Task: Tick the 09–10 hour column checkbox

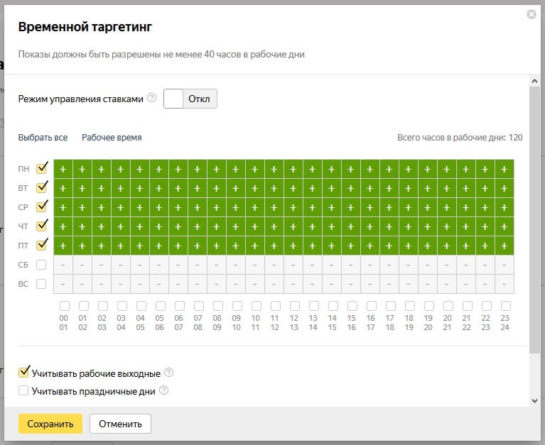Action: [x=237, y=306]
